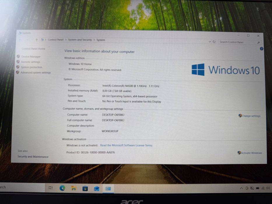
Task: Go up one level with the up arrow
Action: tap(37, 40)
